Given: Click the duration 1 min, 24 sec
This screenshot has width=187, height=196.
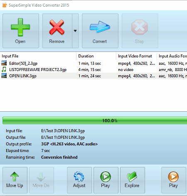Looking at the screenshot, I should pyautogui.click(x=90, y=76).
